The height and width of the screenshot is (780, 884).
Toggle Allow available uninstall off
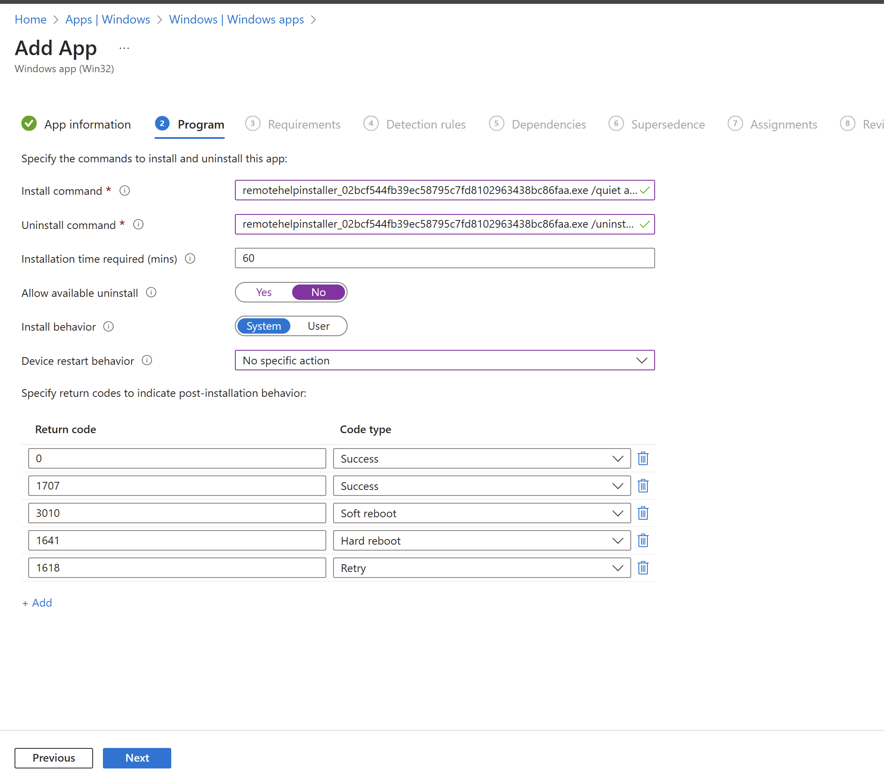pos(317,292)
